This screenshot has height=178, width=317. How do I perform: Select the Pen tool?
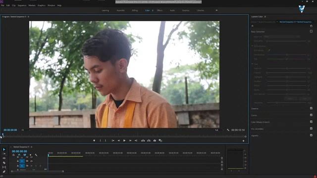(x=4, y=172)
